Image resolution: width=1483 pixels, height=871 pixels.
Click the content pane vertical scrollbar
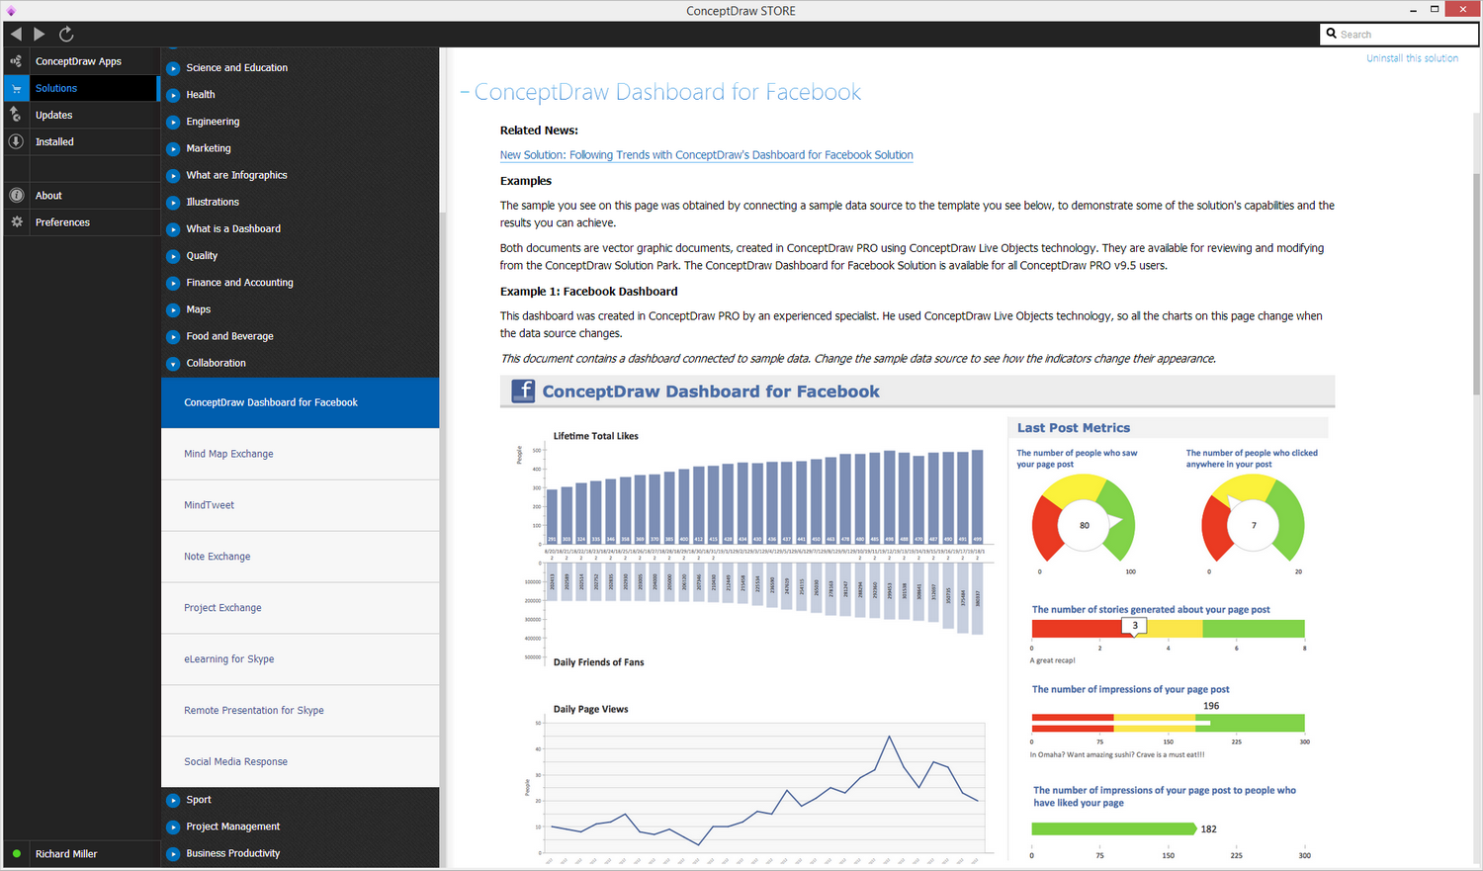[1476, 285]
